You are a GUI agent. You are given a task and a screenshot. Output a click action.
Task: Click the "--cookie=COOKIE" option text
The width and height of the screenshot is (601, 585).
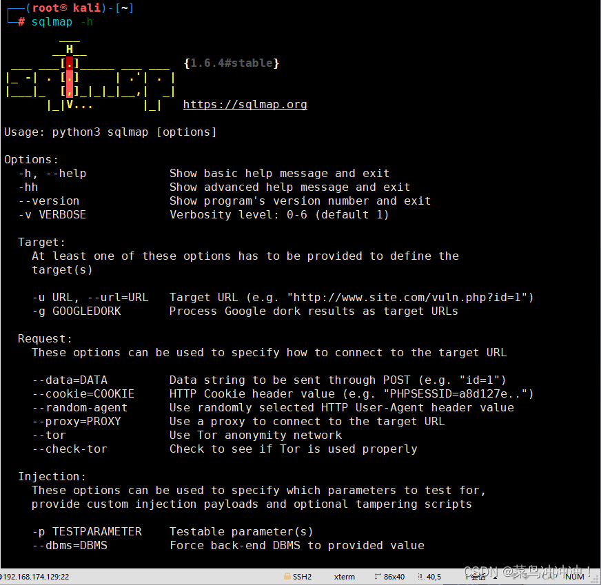tap(83, 394)
